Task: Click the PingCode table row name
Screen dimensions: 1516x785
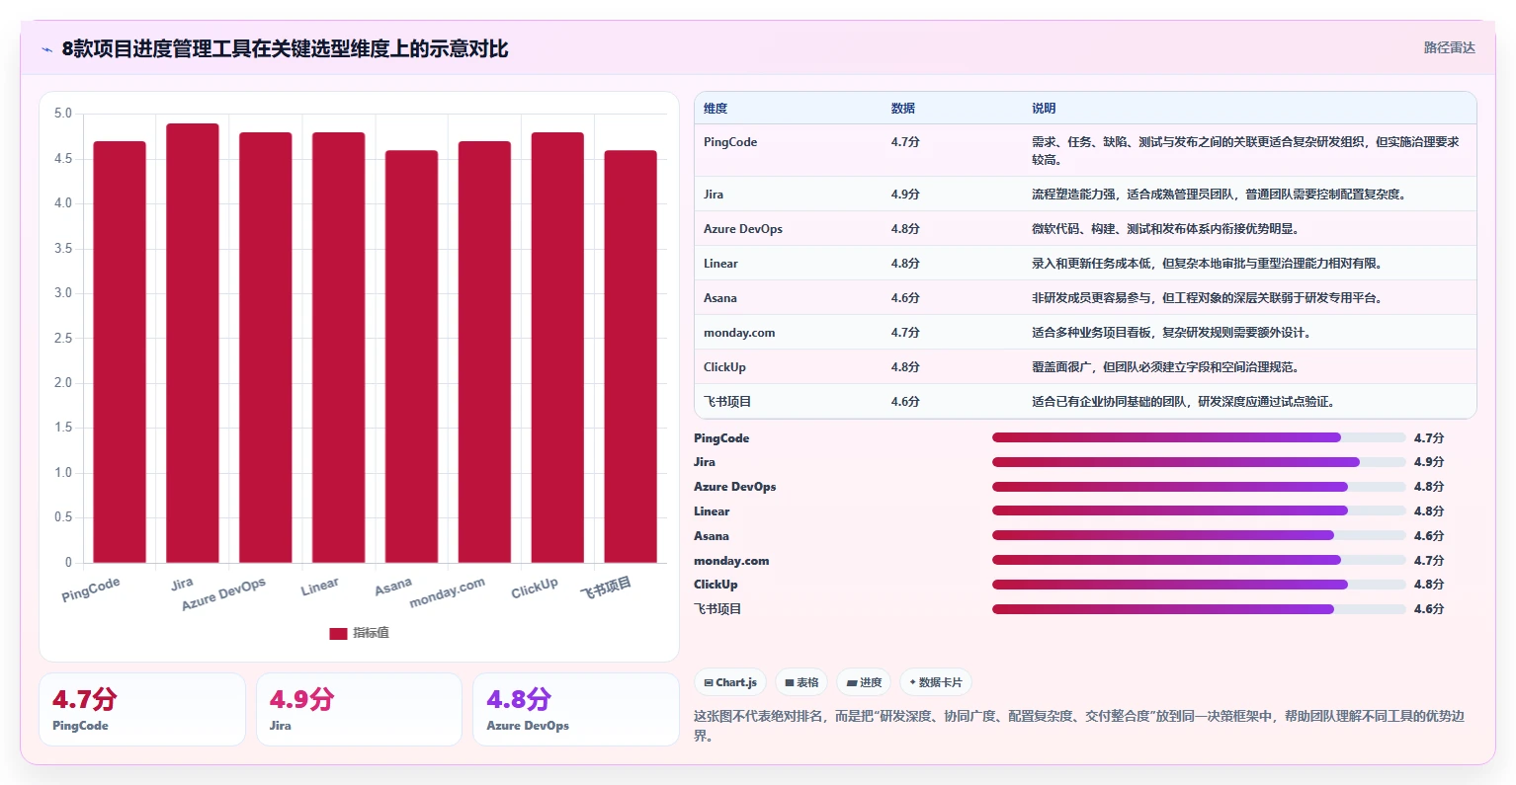Action: pos(730,142)
